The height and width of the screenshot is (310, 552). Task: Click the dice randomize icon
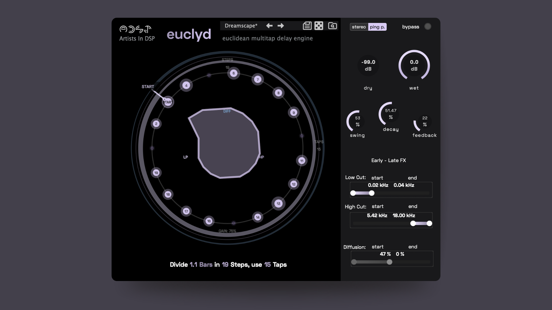319,26
